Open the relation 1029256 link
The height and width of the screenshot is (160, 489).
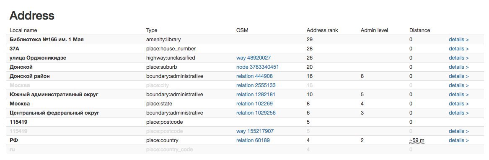pos(256,113)
